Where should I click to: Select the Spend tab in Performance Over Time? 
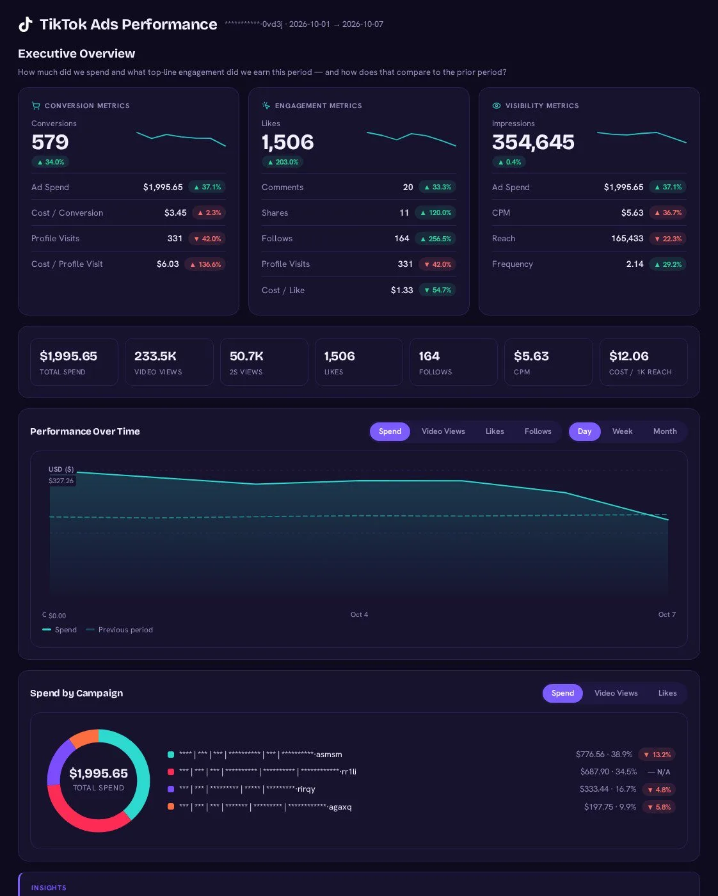coord(390,431)
